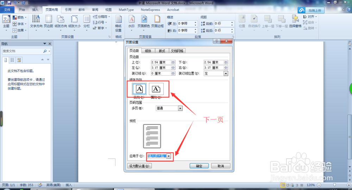The height and width of the screenshot is (190, 352).
Task: Click Set As Default (设为默认值) button
Action: click(x=139, y=166)
